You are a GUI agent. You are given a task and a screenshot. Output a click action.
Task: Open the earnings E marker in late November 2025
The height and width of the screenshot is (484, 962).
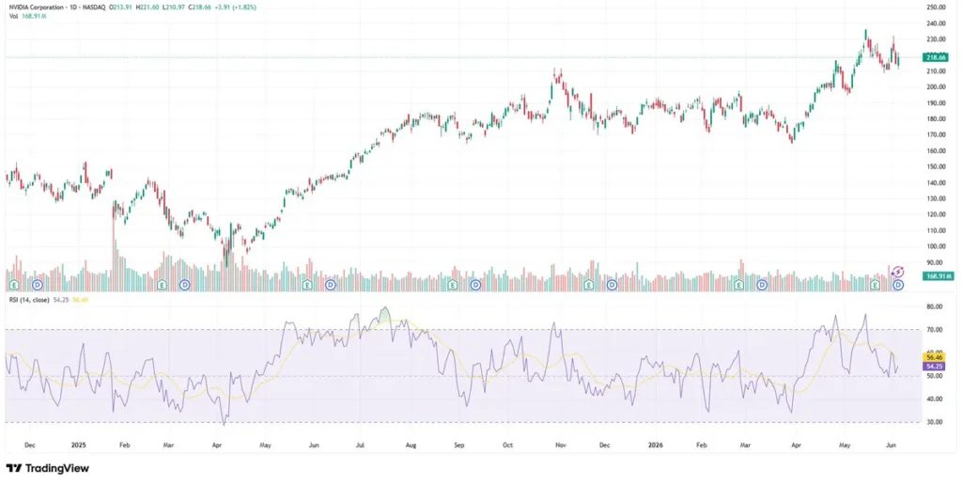click(x=588, y=286)
